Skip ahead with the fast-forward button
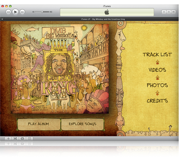Screen dimensions: 179x157 click(x=22, y=12)
